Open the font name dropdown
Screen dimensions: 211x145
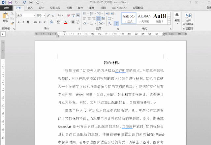click(x=34, y=15)
